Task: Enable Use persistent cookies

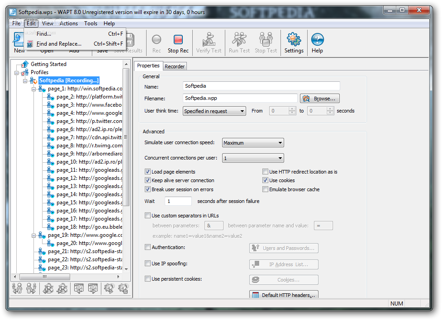Action: [147, 279]
